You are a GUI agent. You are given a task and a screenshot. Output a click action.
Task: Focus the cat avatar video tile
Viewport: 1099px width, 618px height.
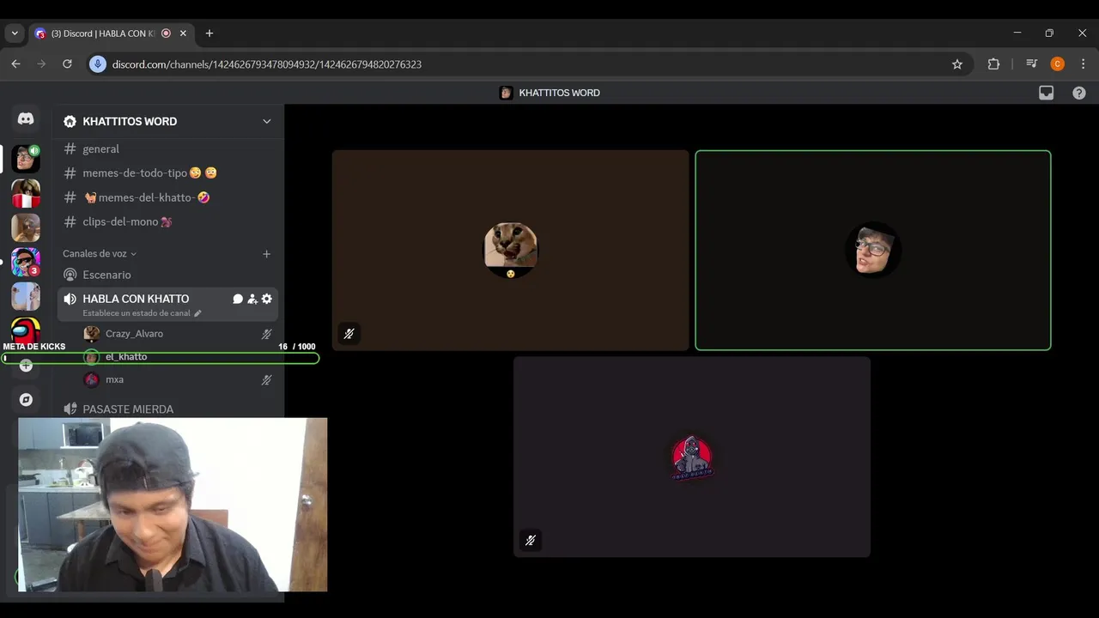click(511, 251)
